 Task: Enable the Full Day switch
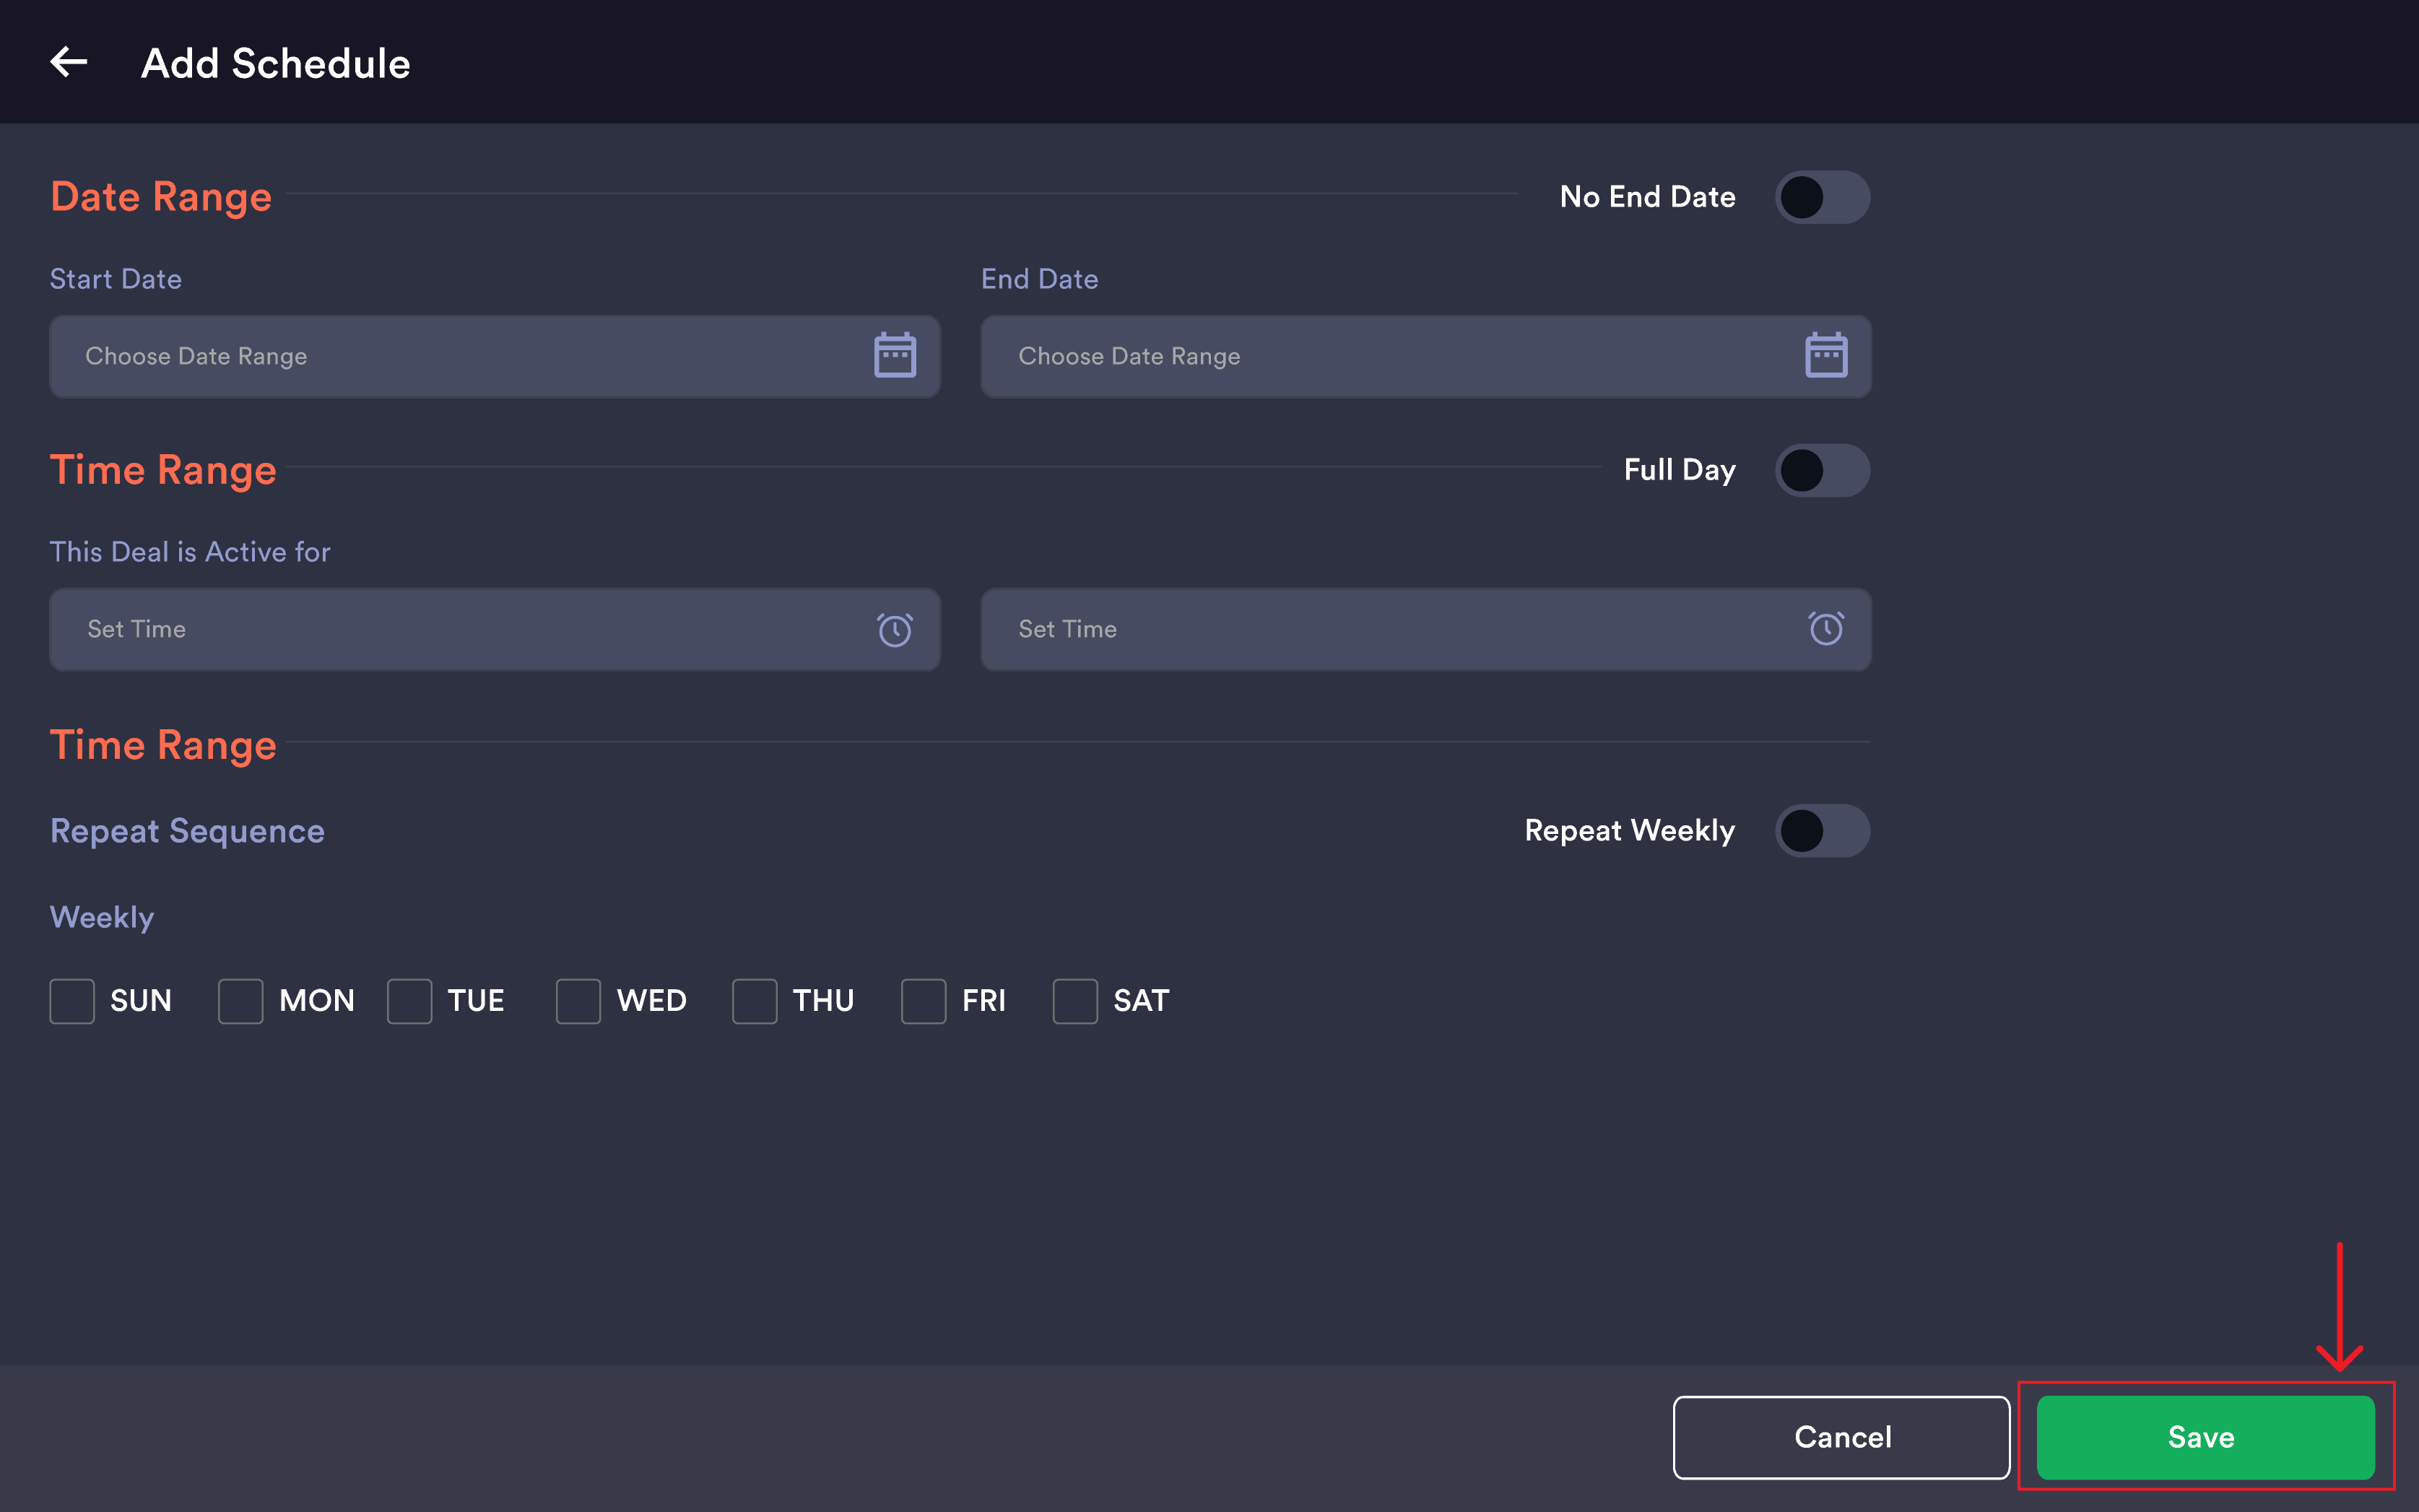click(1822, 470)
